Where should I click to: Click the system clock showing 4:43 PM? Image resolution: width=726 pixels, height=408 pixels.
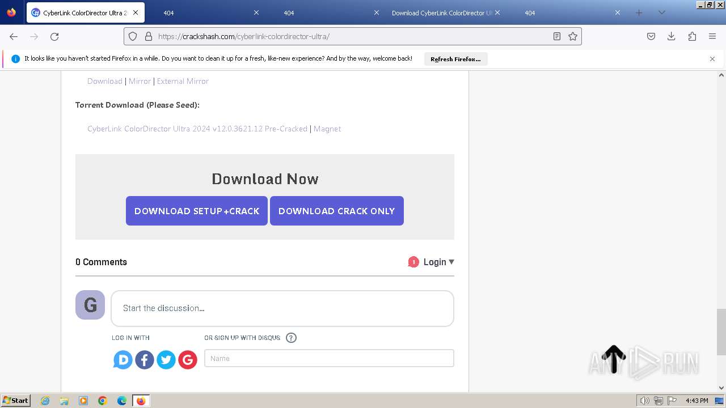(x=697, y=401)
